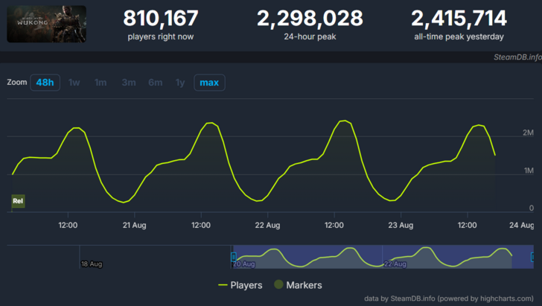Click the 810,167 players right now figure
The height and width of the screenshot is (306, 542).
tap(161, 18)
